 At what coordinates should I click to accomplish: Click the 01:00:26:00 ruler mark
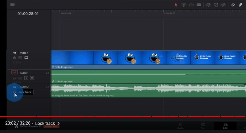tap(170, 13)
